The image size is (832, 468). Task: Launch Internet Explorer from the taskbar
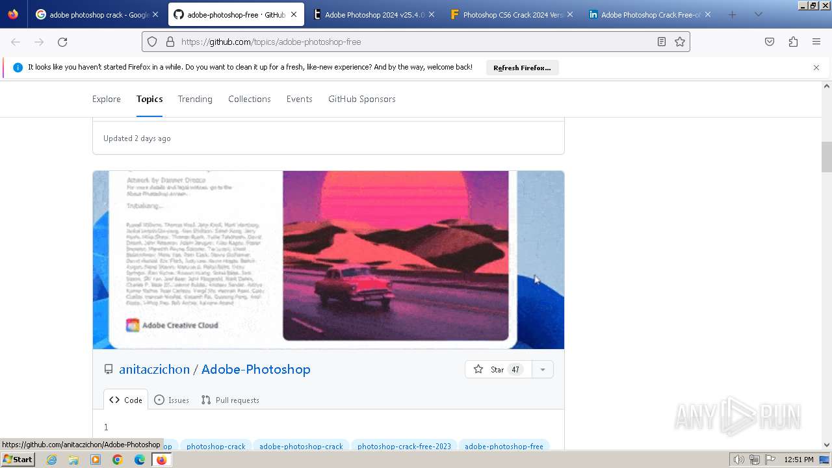(x=51, y=460)
